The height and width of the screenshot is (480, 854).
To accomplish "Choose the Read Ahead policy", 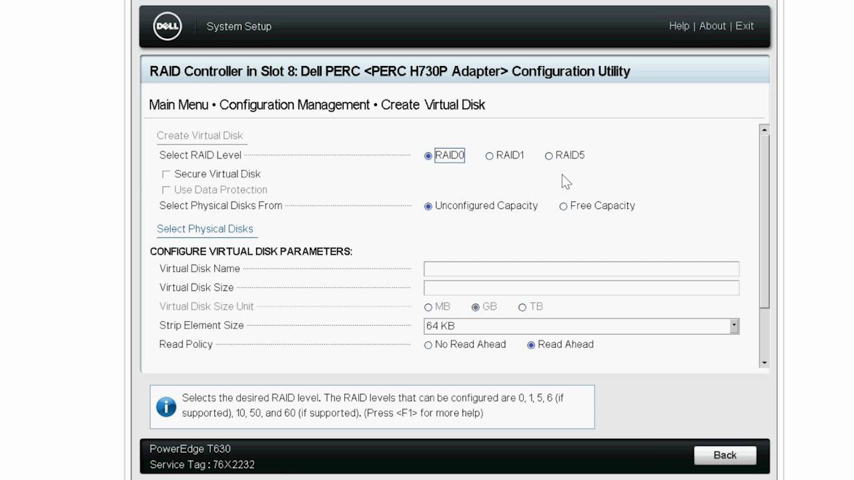I will point(531,345).
